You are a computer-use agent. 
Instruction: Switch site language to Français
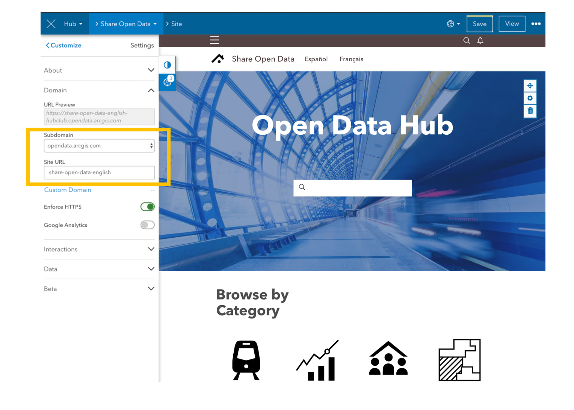click(x=351, y=59)
